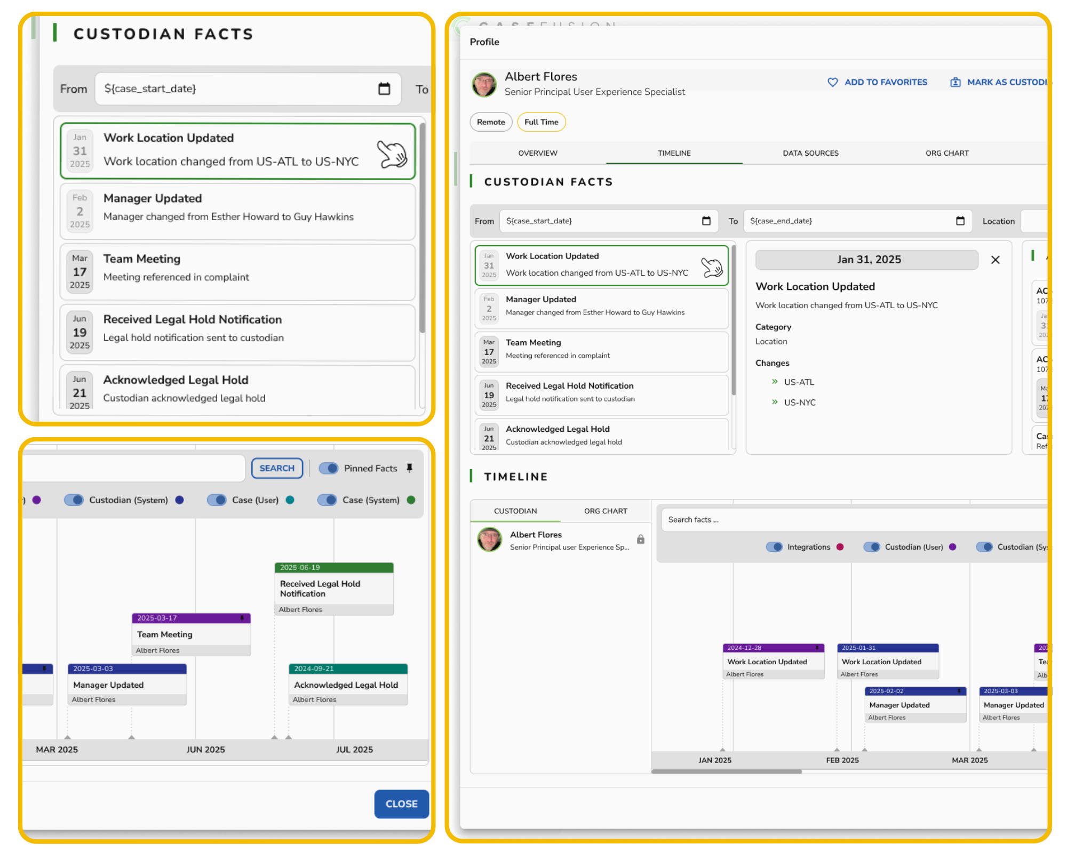Toggle the Case (System) switch
The height and width of the screenshot is (853, 1067).
[x=327, y=500]
